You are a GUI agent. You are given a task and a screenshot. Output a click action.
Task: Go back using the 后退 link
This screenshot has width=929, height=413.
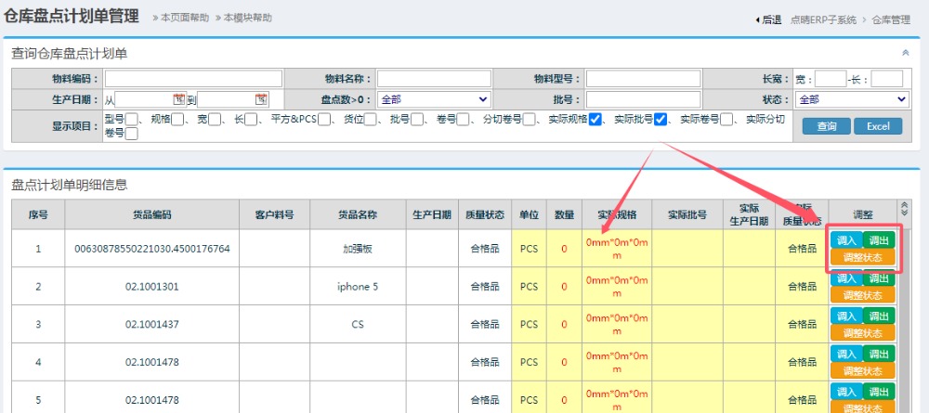point(768,19)
